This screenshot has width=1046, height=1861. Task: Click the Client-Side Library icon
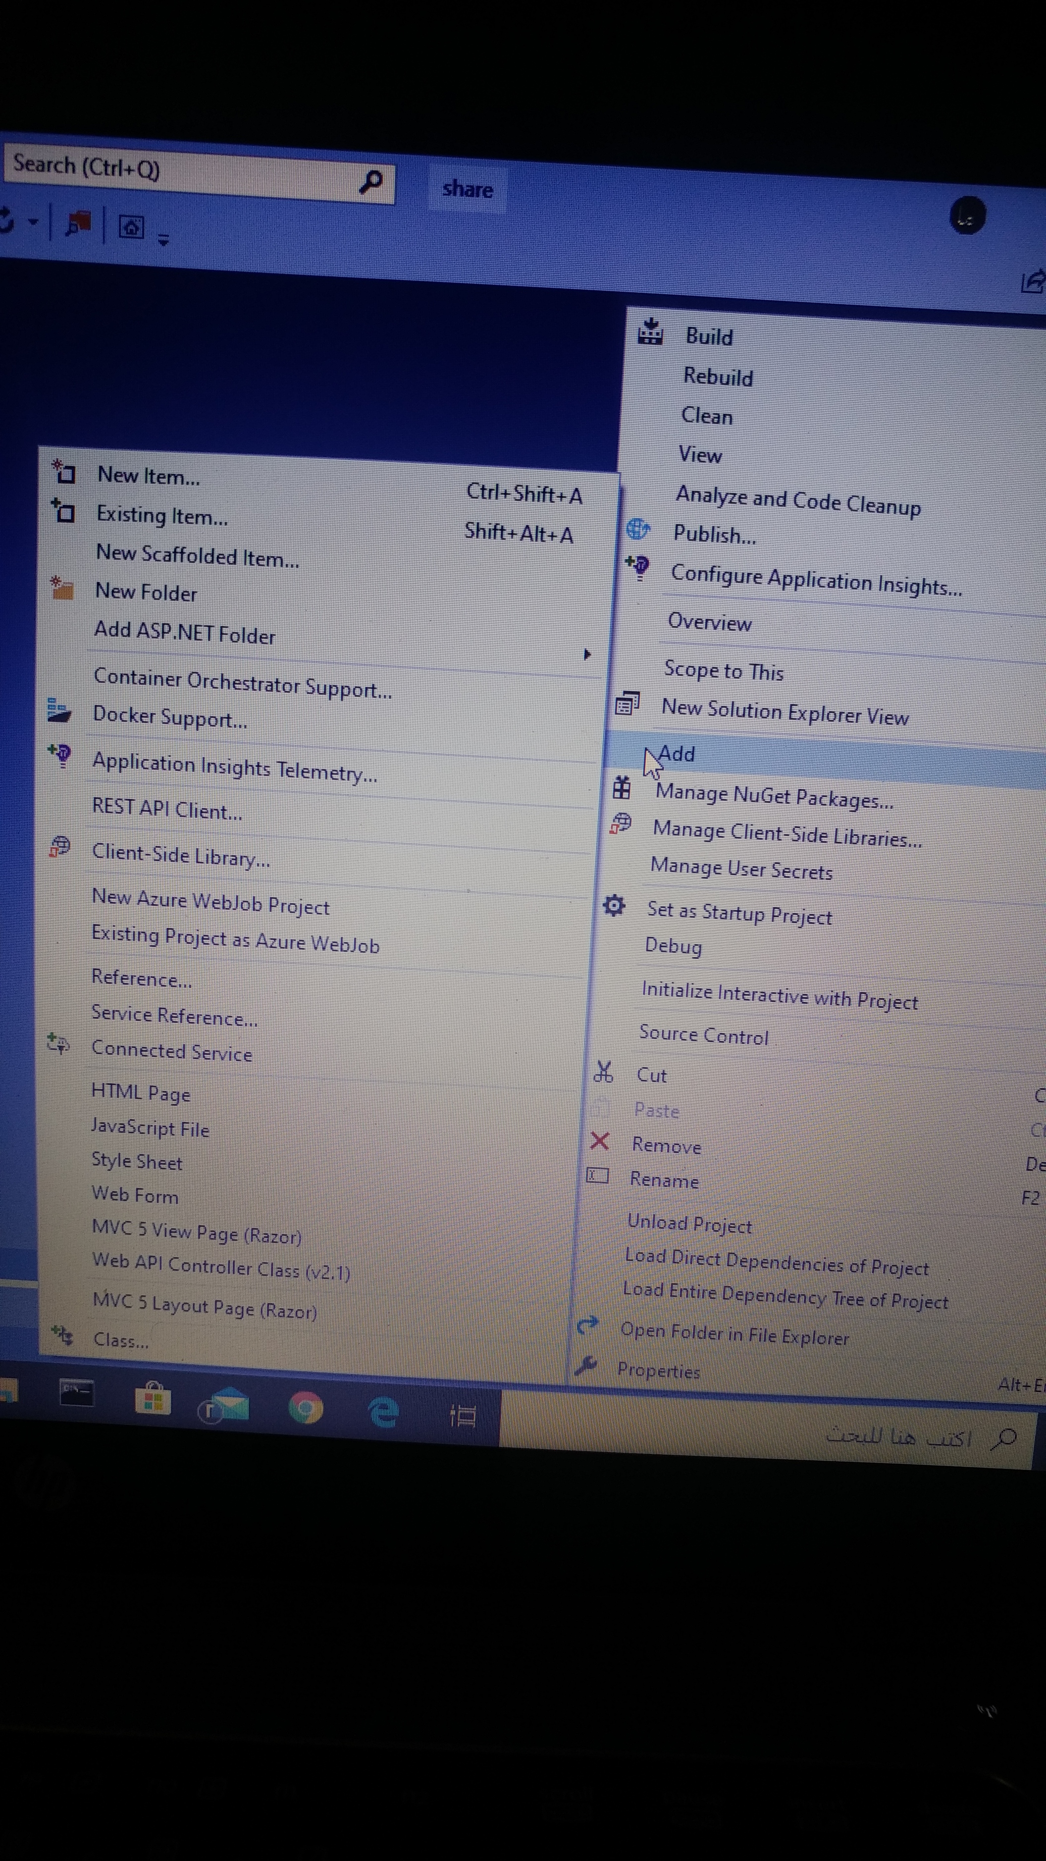pos(59,846)
